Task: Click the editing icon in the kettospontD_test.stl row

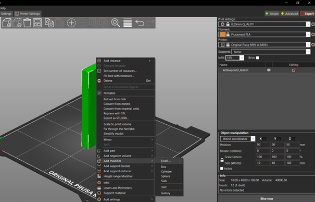Action: click(x=294, y=70)
